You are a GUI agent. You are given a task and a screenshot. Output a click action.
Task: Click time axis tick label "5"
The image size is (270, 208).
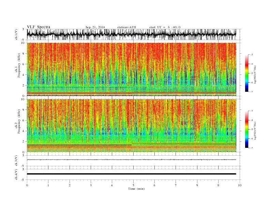[133, 185]
